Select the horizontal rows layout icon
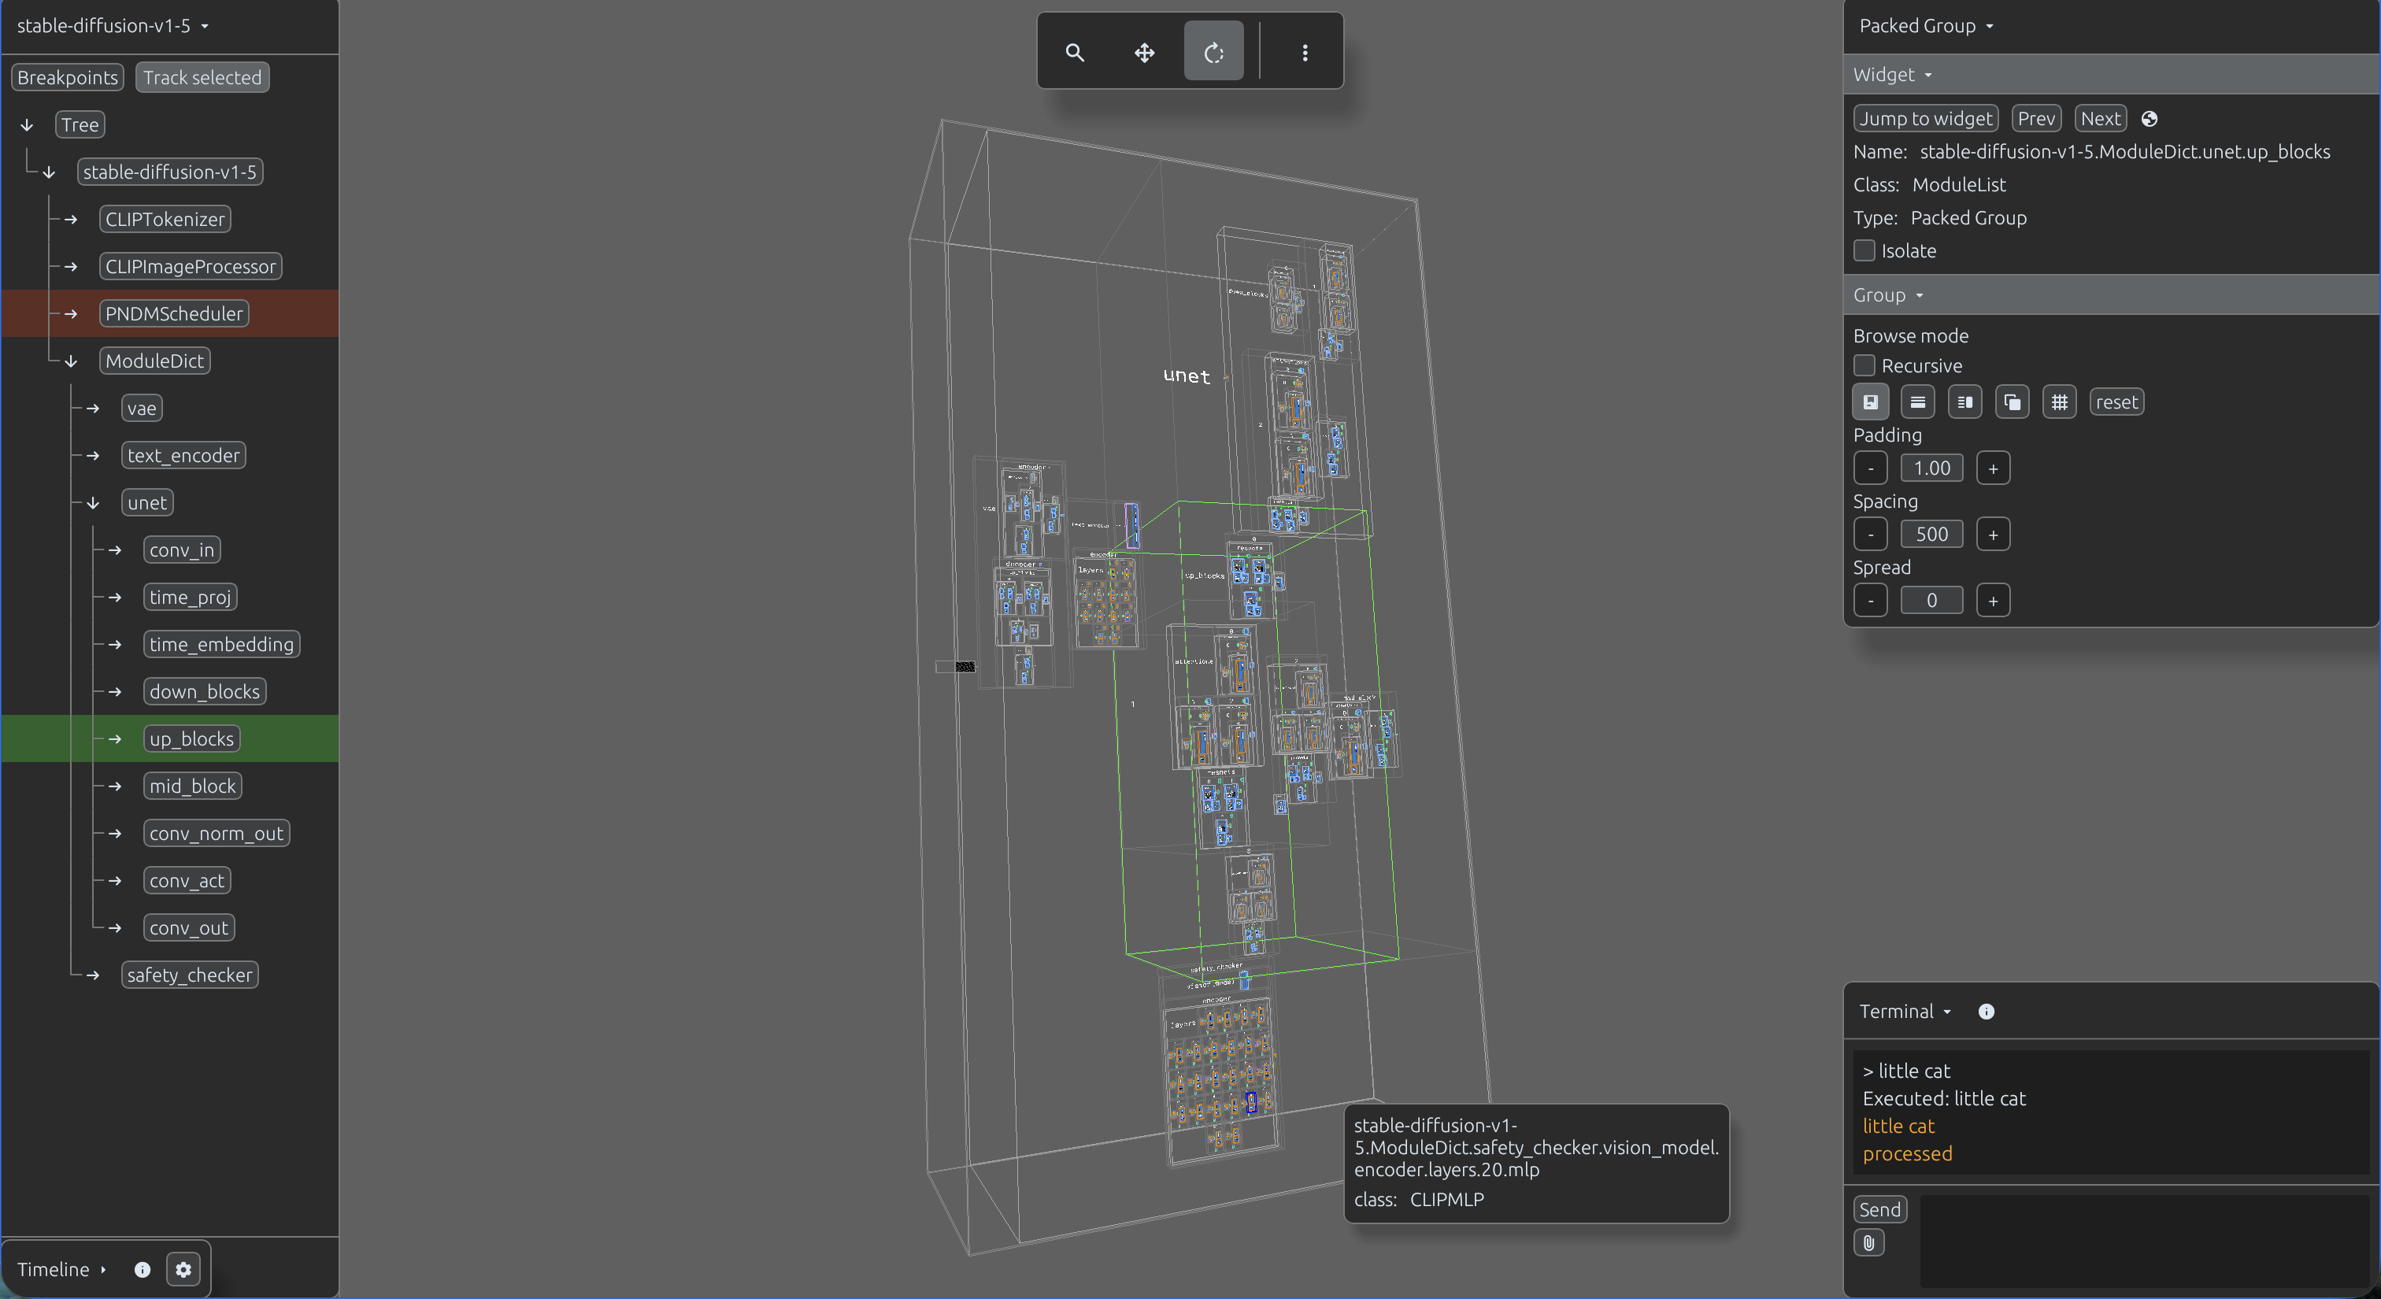The width and height of the screenshot is (2381, 1299). coord(1917,402)
